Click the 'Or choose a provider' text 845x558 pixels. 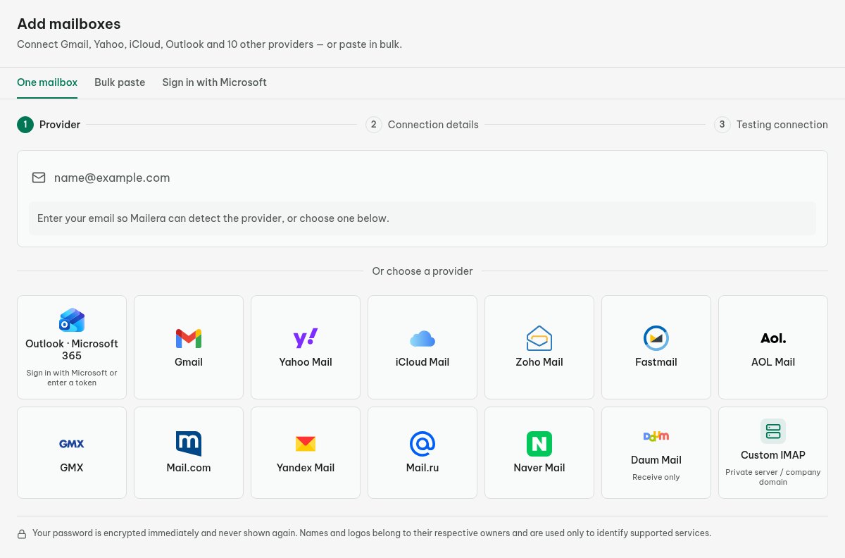423,271
